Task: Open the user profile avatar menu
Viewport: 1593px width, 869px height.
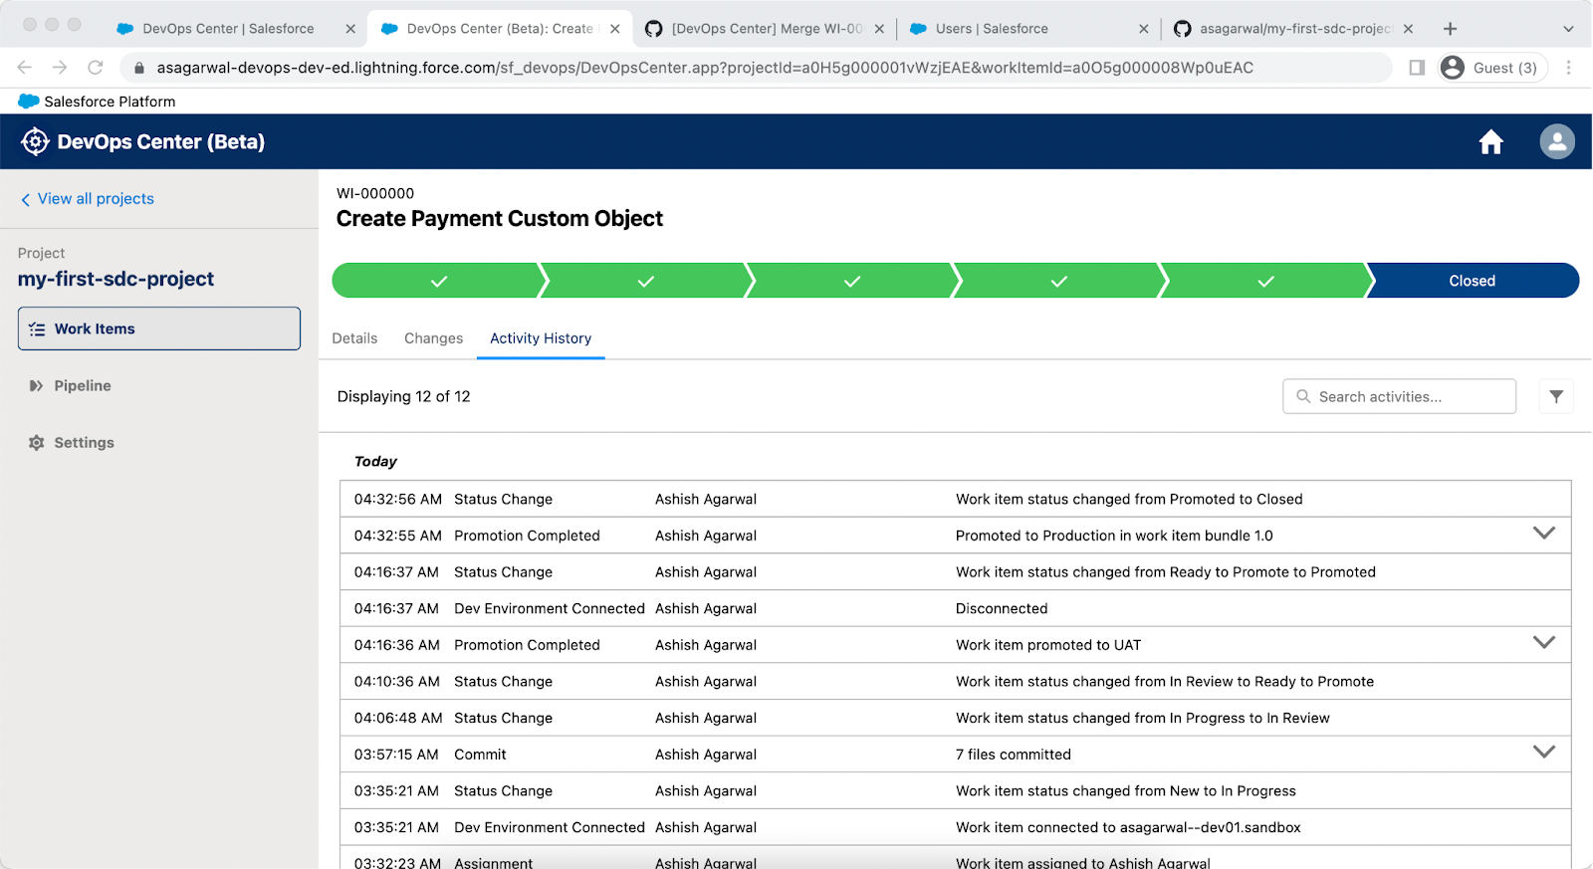Action: [x=1556, y=141]
